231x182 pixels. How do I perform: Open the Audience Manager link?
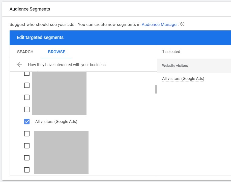[159, 24]
